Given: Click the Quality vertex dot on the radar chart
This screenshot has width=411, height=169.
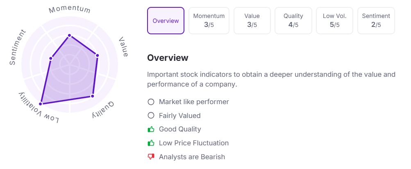Looking at the screenshot, I should pos(92,96).
